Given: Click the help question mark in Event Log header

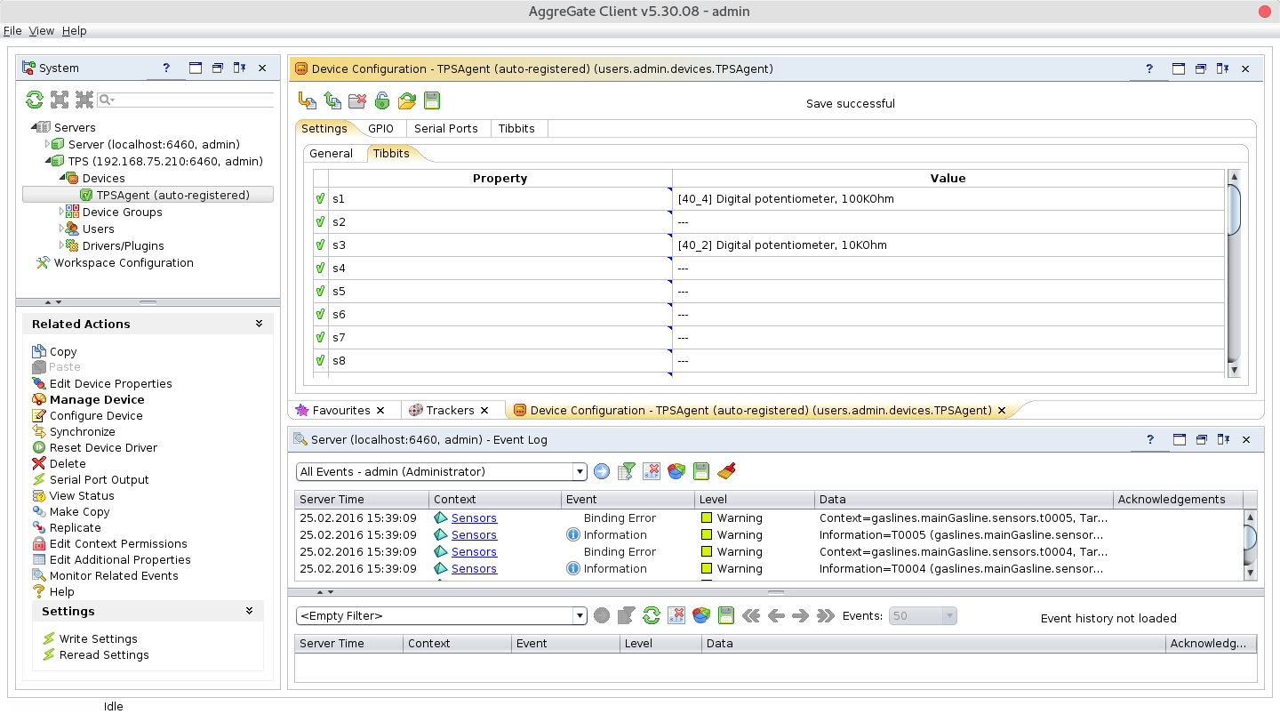Looking at the screenshot, I should [x=1149, y=439].
